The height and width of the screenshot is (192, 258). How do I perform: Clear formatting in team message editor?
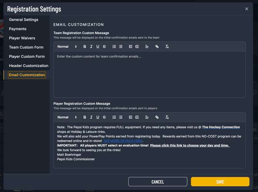167,46
